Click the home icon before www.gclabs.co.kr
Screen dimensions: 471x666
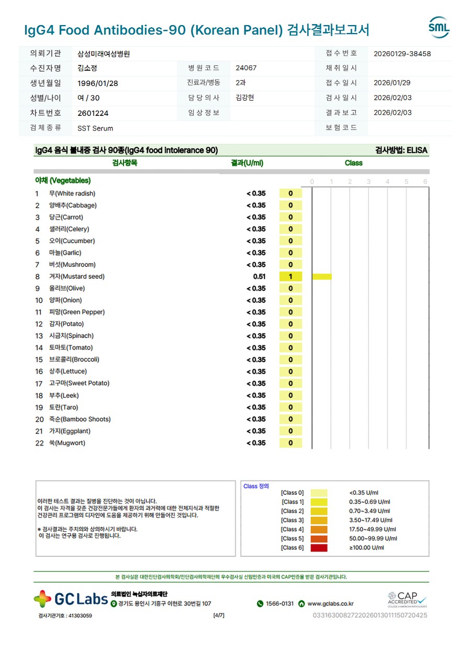[301, 604]
